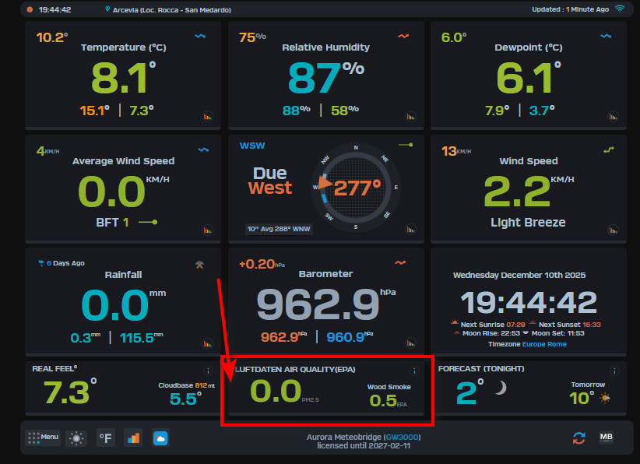Open the Barometer chart icon
This screenshot has width=640, height=464.
[410, 343]
